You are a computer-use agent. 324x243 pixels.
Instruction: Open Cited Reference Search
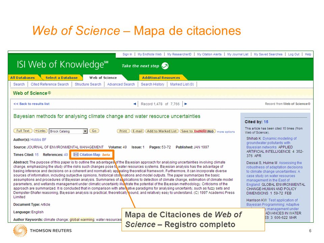(50, 84)
